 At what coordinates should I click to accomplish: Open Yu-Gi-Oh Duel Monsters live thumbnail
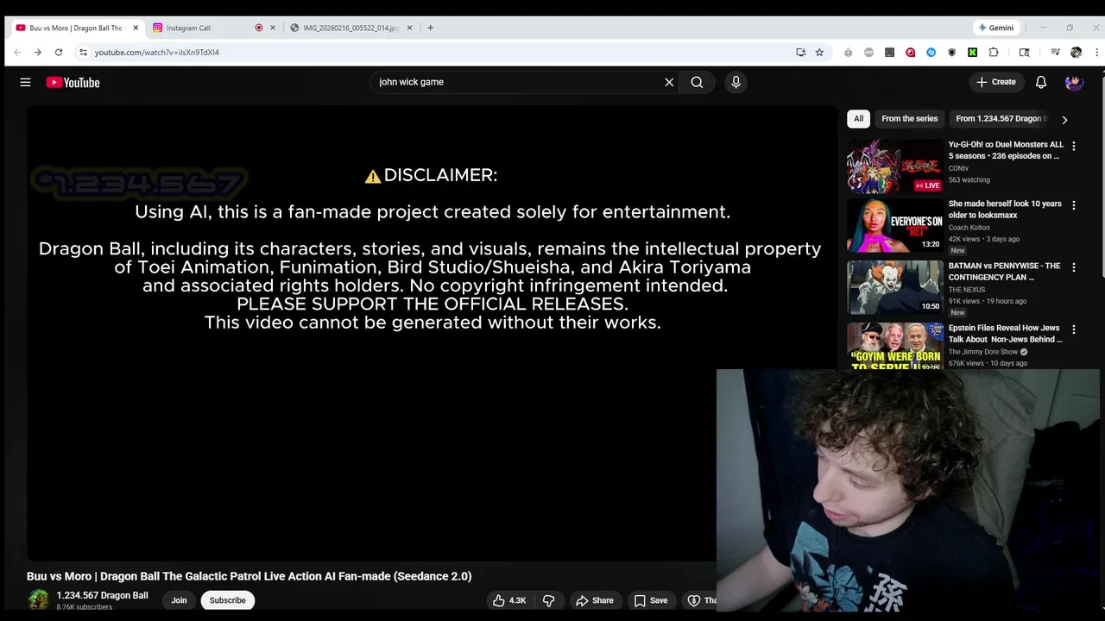[894, 166]
